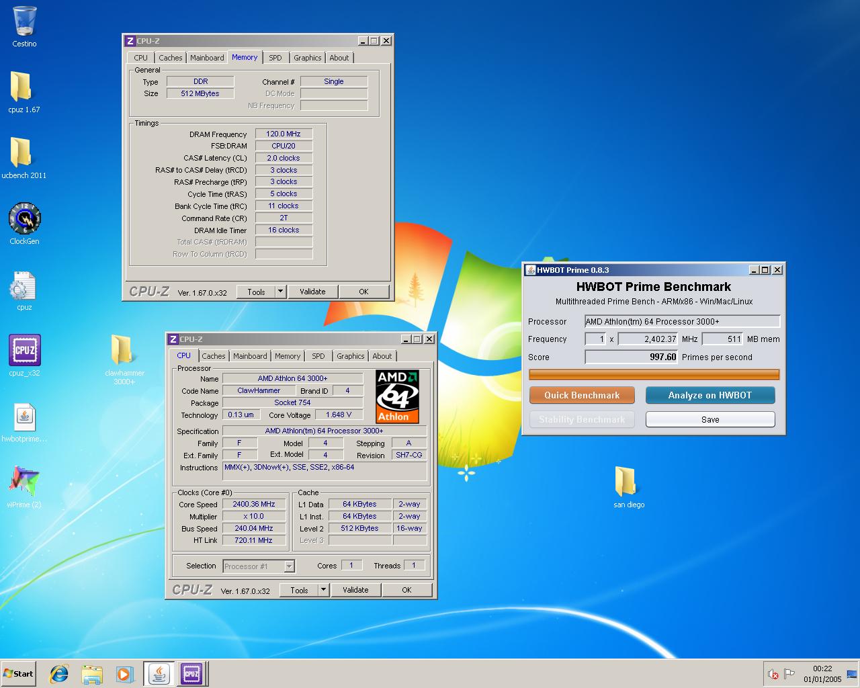Switch to CPU tab in upper CPU-Z
The width and height of the screenshot is (860, 688).
(140, 58)
